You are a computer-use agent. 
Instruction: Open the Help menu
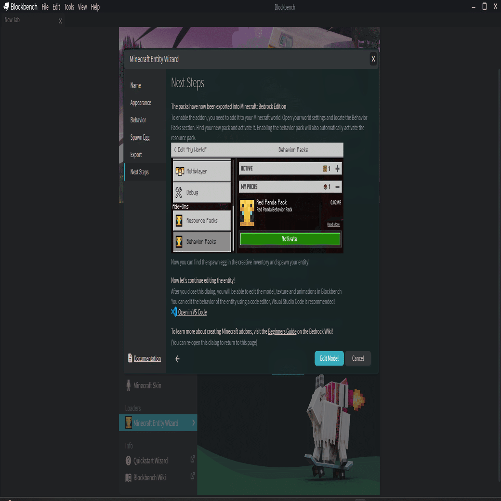point(95,7)
